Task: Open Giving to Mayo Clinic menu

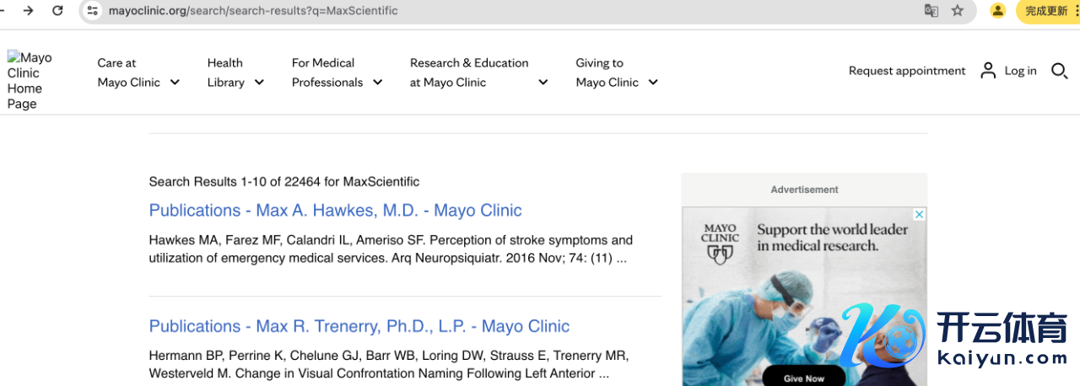Action: click(x=617, y=72)
